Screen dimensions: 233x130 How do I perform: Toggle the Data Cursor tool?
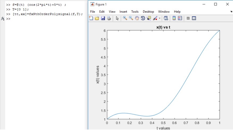[x=149, y=18]
